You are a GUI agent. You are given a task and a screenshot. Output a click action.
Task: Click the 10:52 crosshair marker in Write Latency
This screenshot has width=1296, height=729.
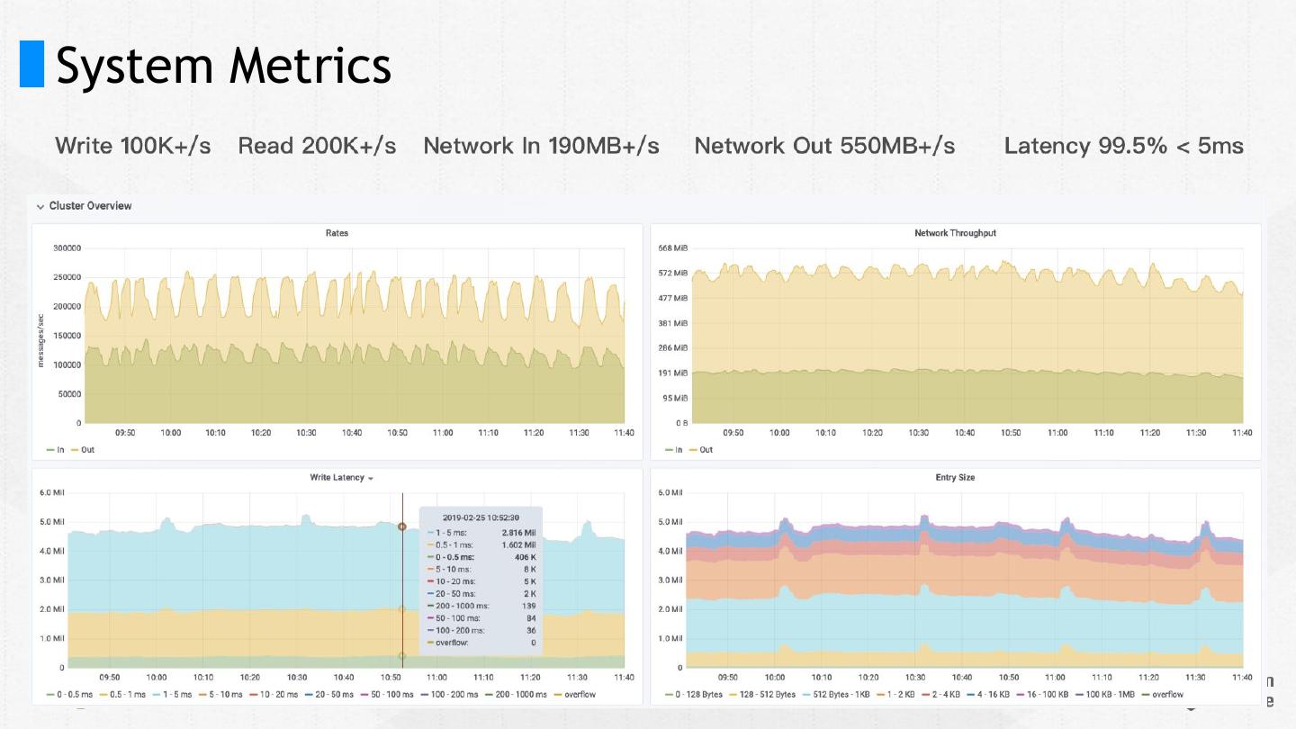pyautogui.click(x=402, y=526)
